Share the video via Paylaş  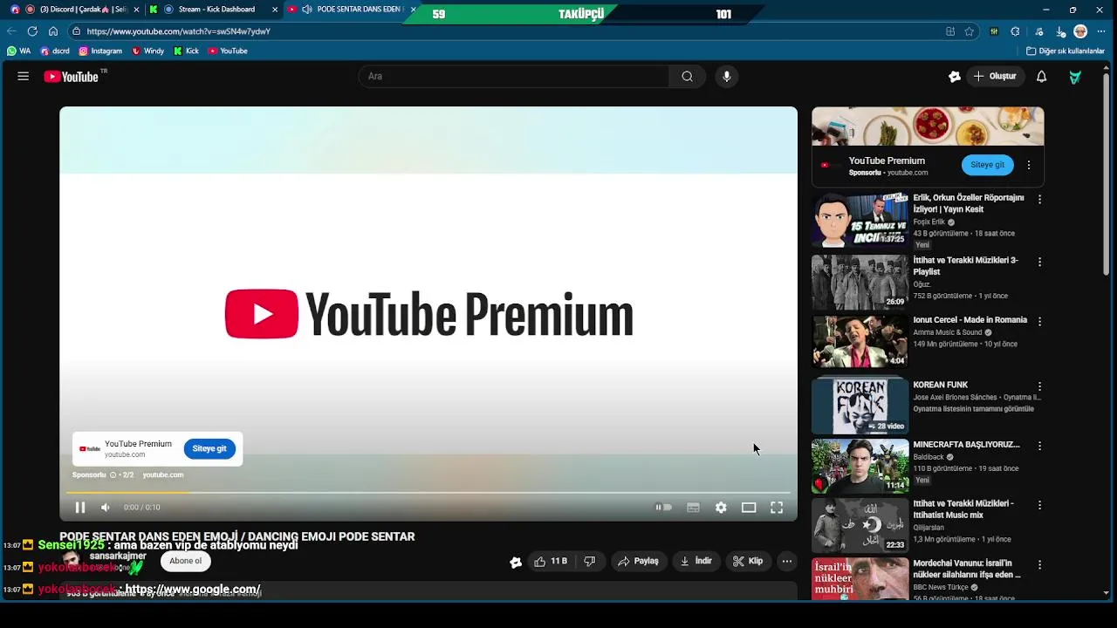638,562
